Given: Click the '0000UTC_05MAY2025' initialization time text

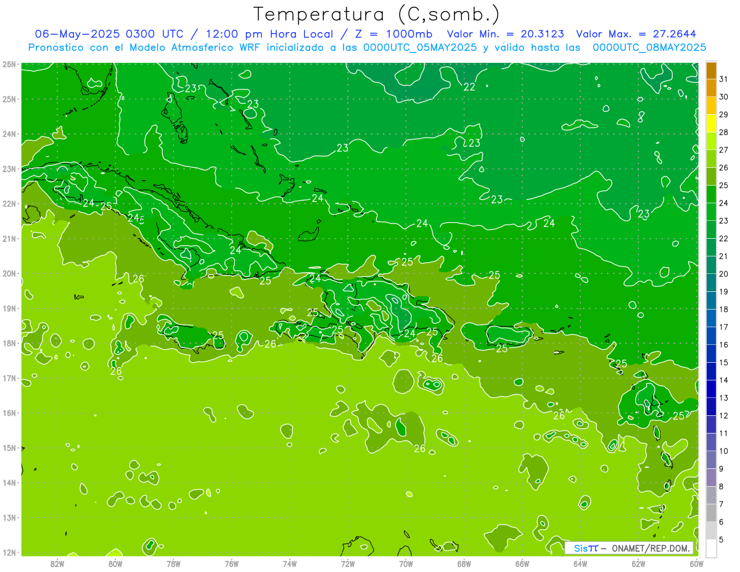Looking at the screenshot, I should click(420, 47).
